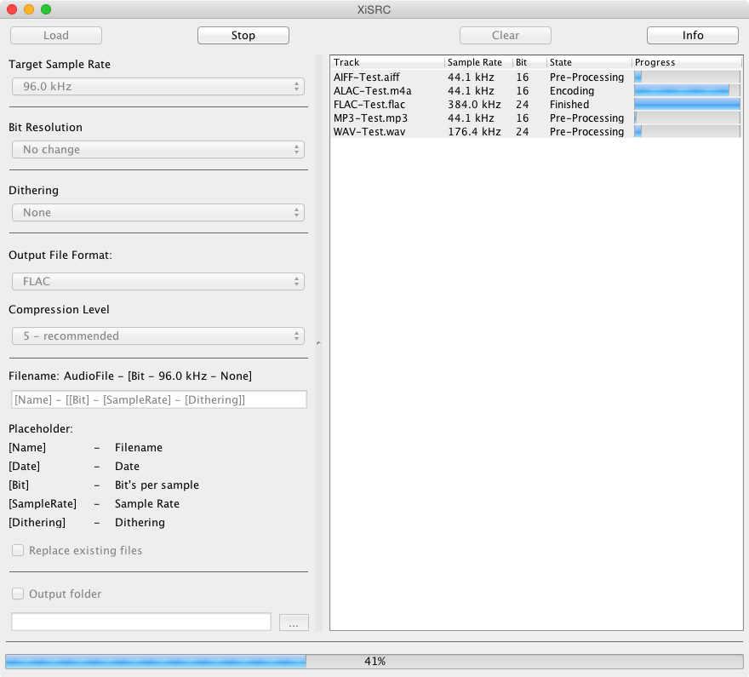Viewport: 749px width, 677px height.
Task: Click the output folder path field
Action: 141,622
